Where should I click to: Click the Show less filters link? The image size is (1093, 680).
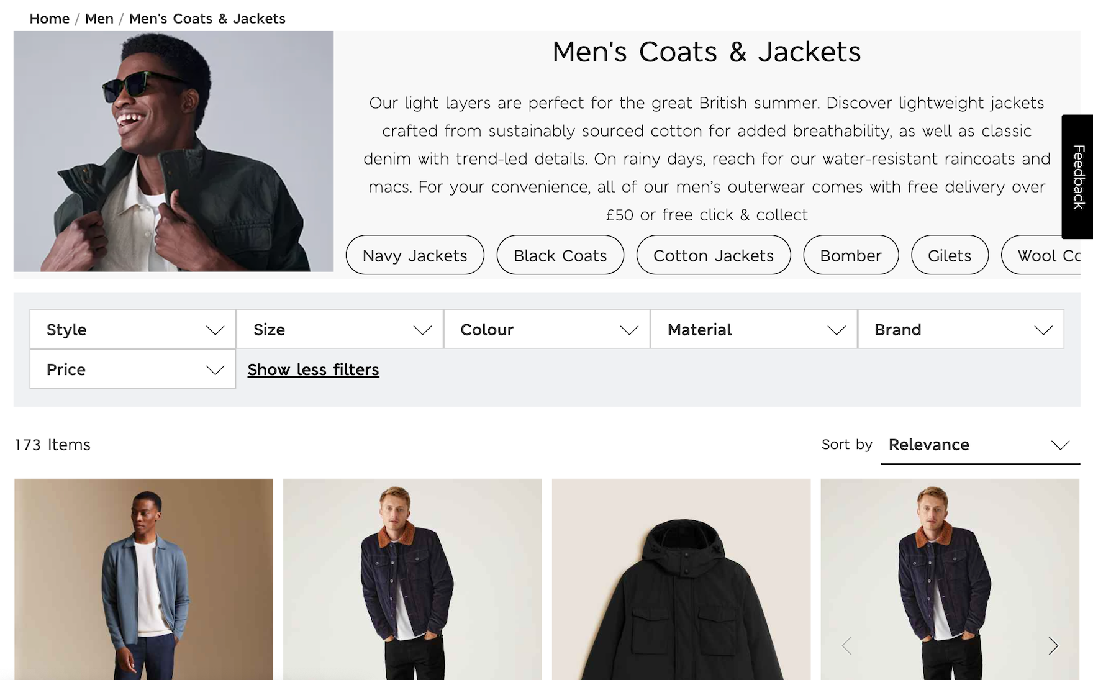[313, 369]
